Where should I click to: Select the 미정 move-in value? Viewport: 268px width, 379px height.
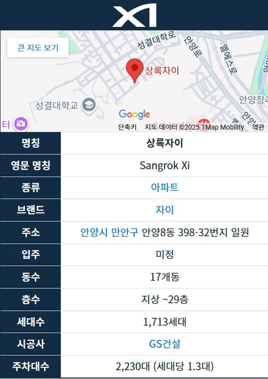164,254
